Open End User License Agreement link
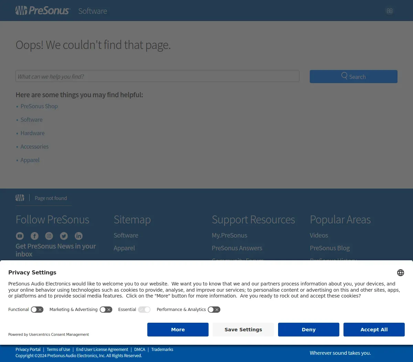The height and width of the screenshot is (362, 413). 102,350
